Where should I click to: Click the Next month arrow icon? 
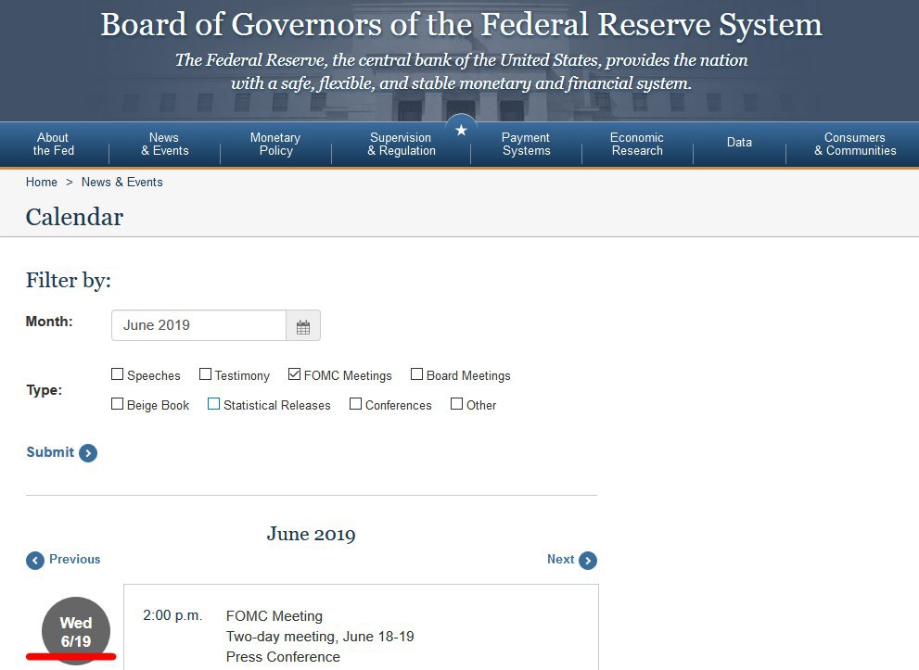[x=588, y=561]
